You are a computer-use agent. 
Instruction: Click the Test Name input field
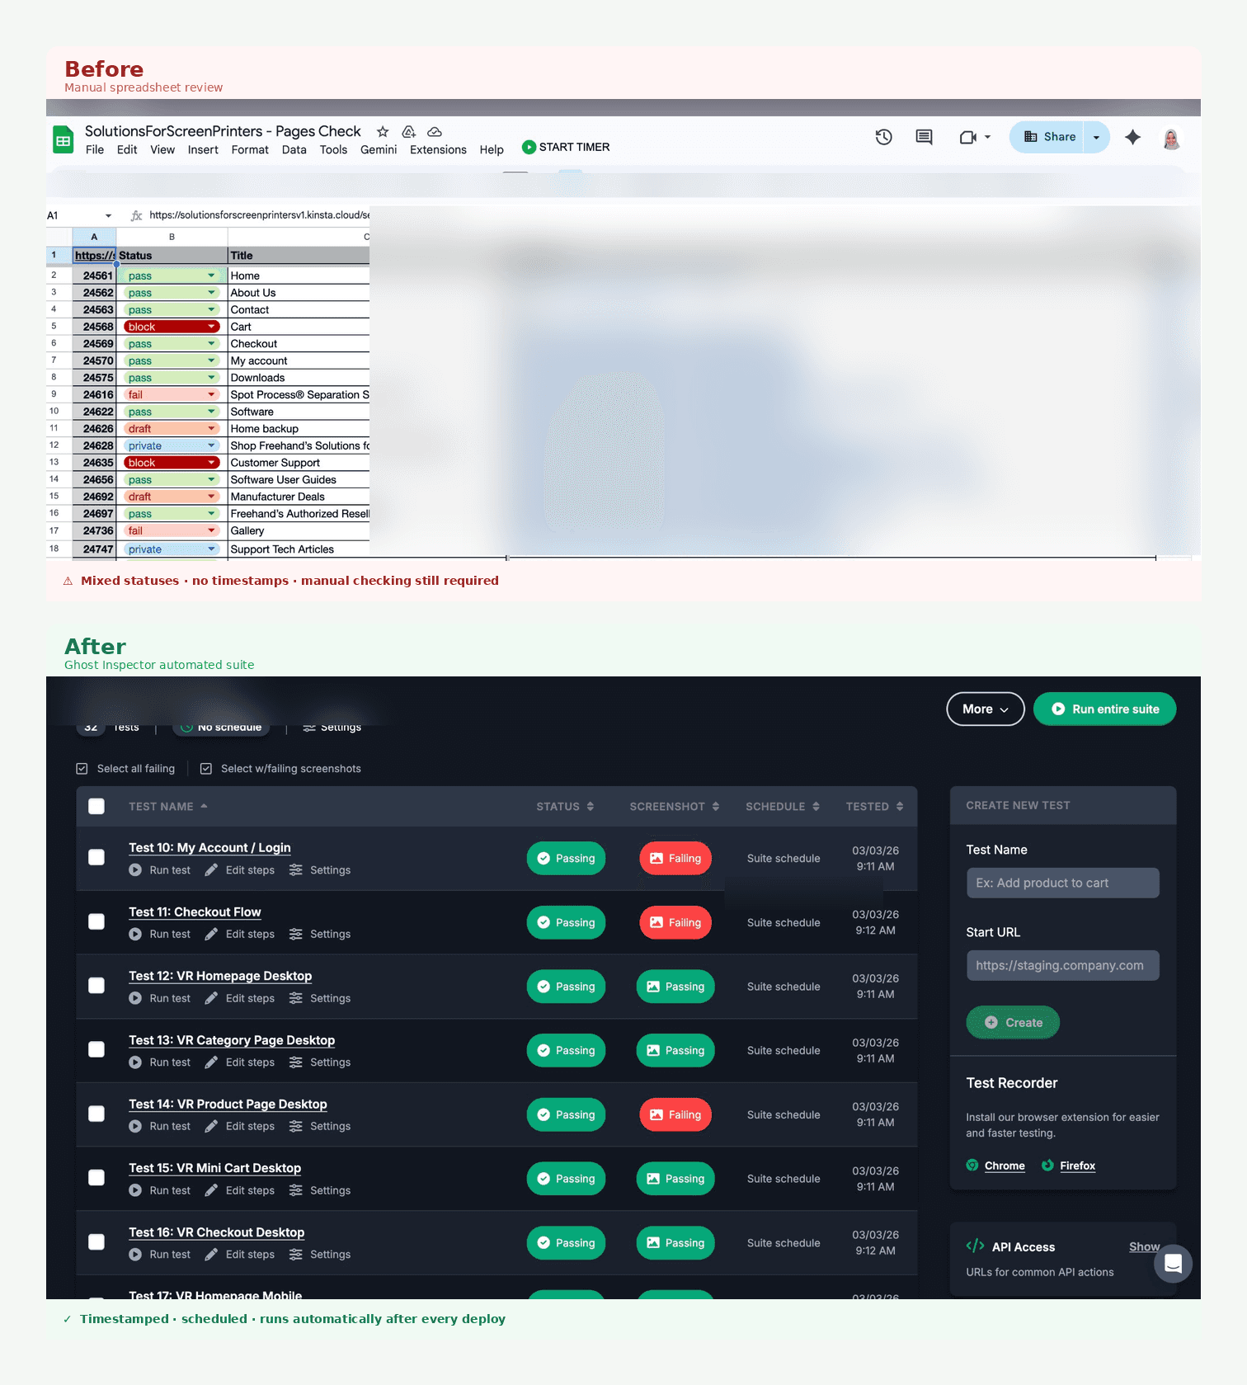tap(1063, 883)
